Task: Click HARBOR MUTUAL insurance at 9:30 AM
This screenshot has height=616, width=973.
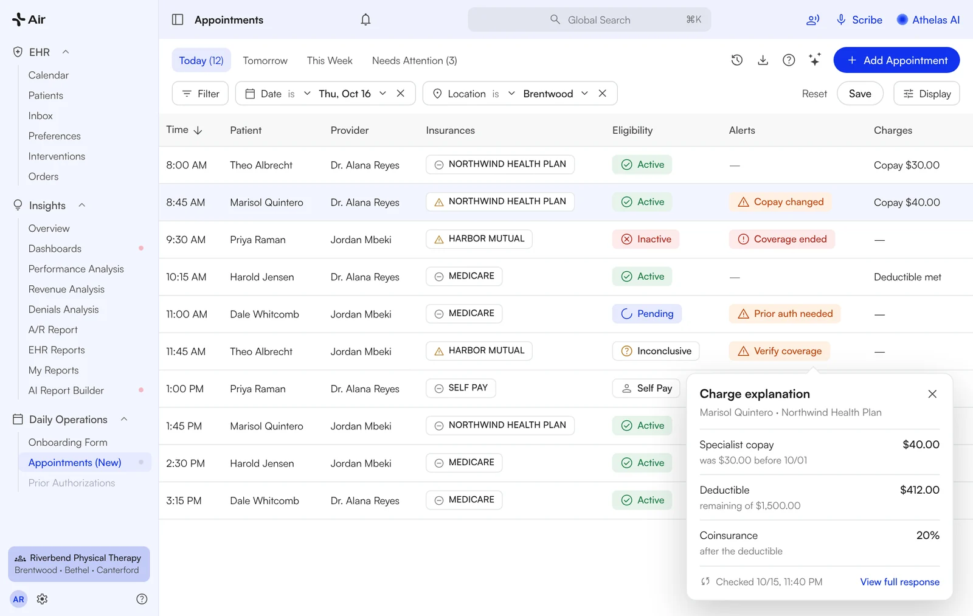Action: click(479, 239)
